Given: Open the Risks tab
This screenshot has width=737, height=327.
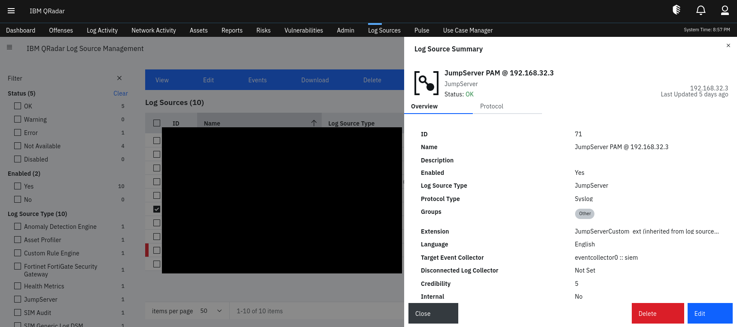Looking at the screenshot, I should tap(263, 30).
